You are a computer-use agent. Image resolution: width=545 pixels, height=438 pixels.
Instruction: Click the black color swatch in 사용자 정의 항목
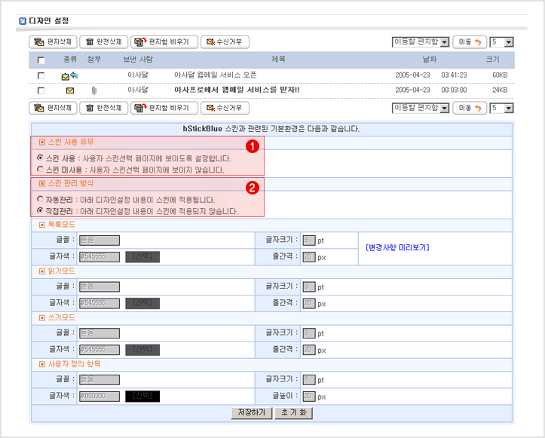pyautogui.click(x=142, y=396)
